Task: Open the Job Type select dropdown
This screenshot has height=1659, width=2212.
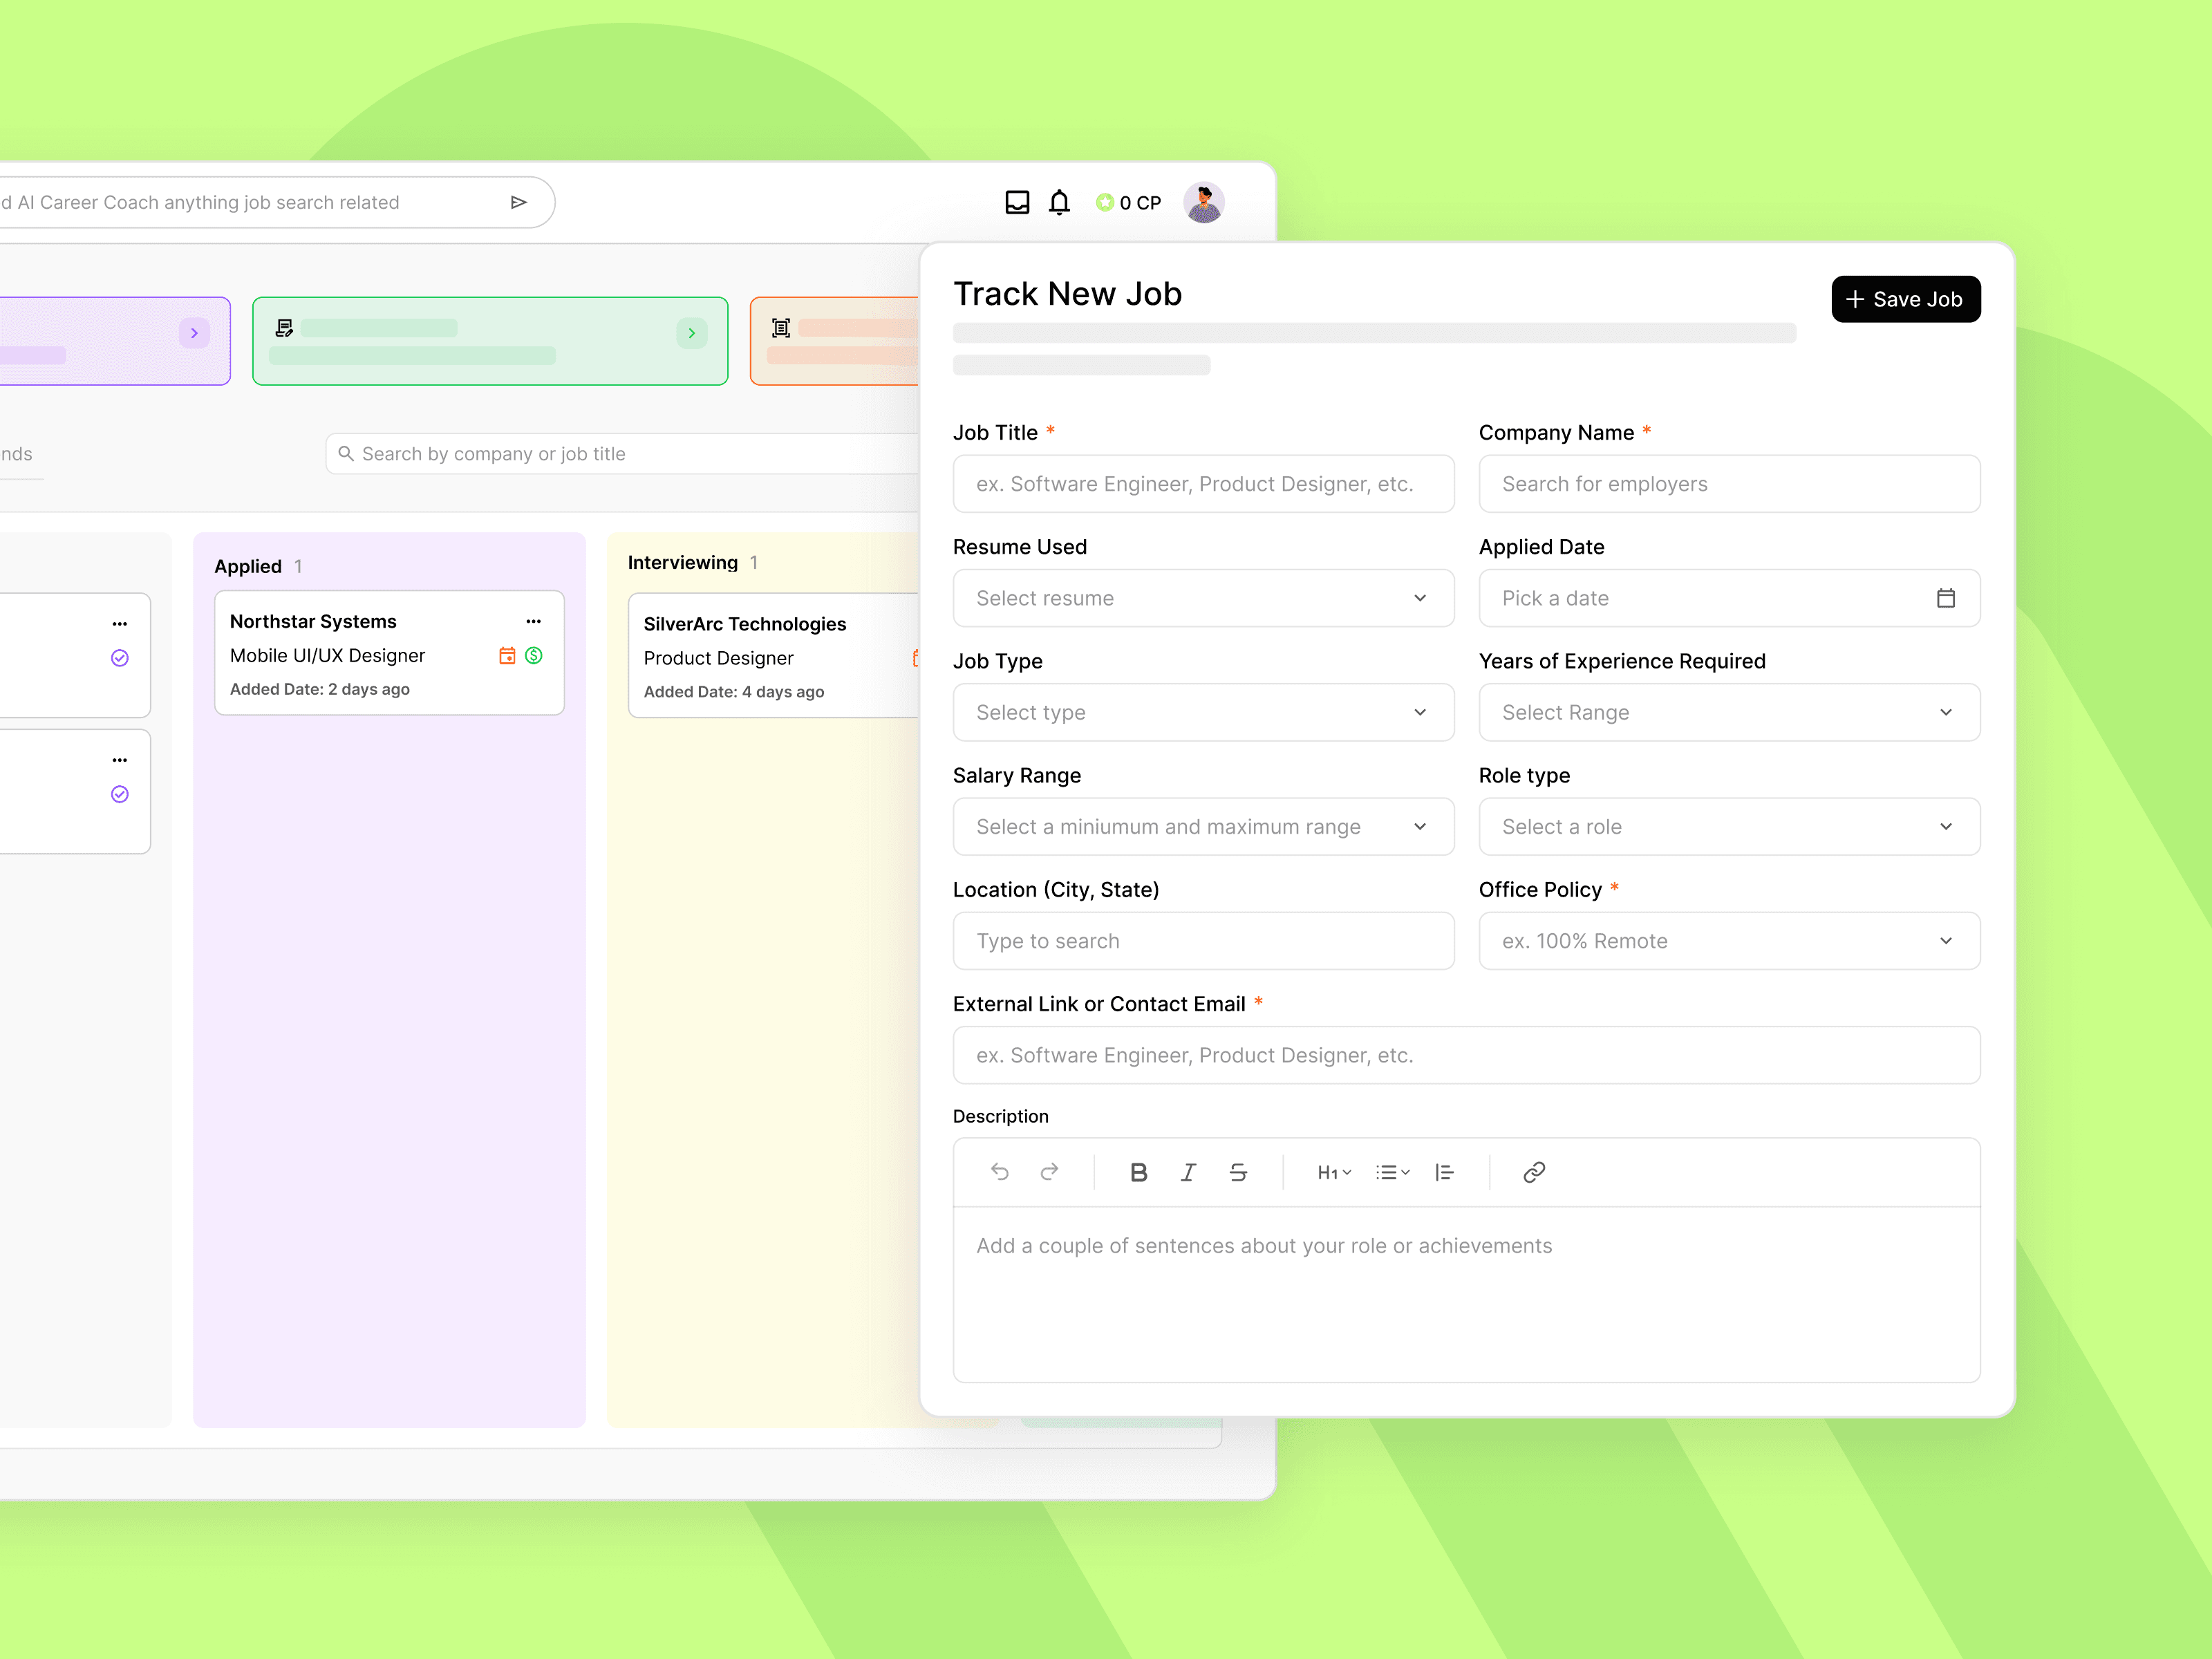Action: [1203, 712]
